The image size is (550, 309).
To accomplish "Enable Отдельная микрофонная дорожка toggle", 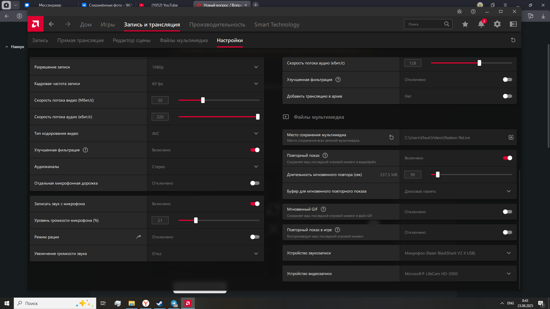I will point(255,183).
